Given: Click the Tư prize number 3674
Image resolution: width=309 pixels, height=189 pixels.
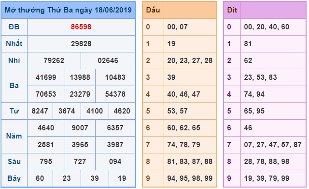Looking at the screenshot, I should [x=67, y=111].
